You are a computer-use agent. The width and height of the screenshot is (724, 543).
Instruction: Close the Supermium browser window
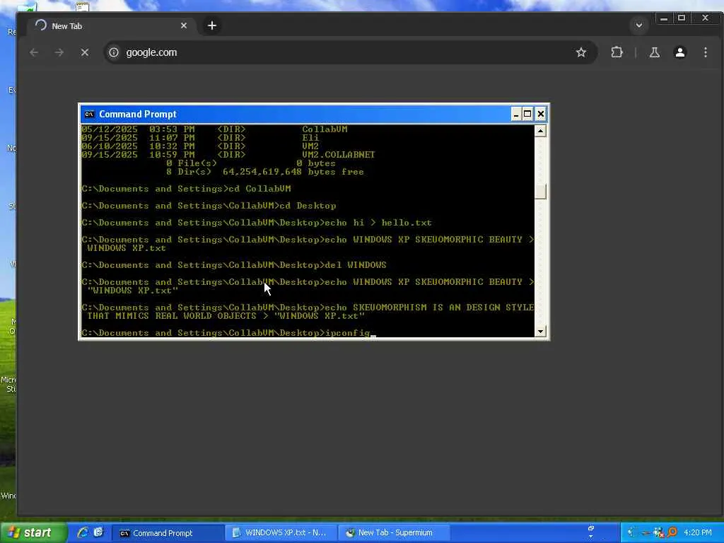705,18
